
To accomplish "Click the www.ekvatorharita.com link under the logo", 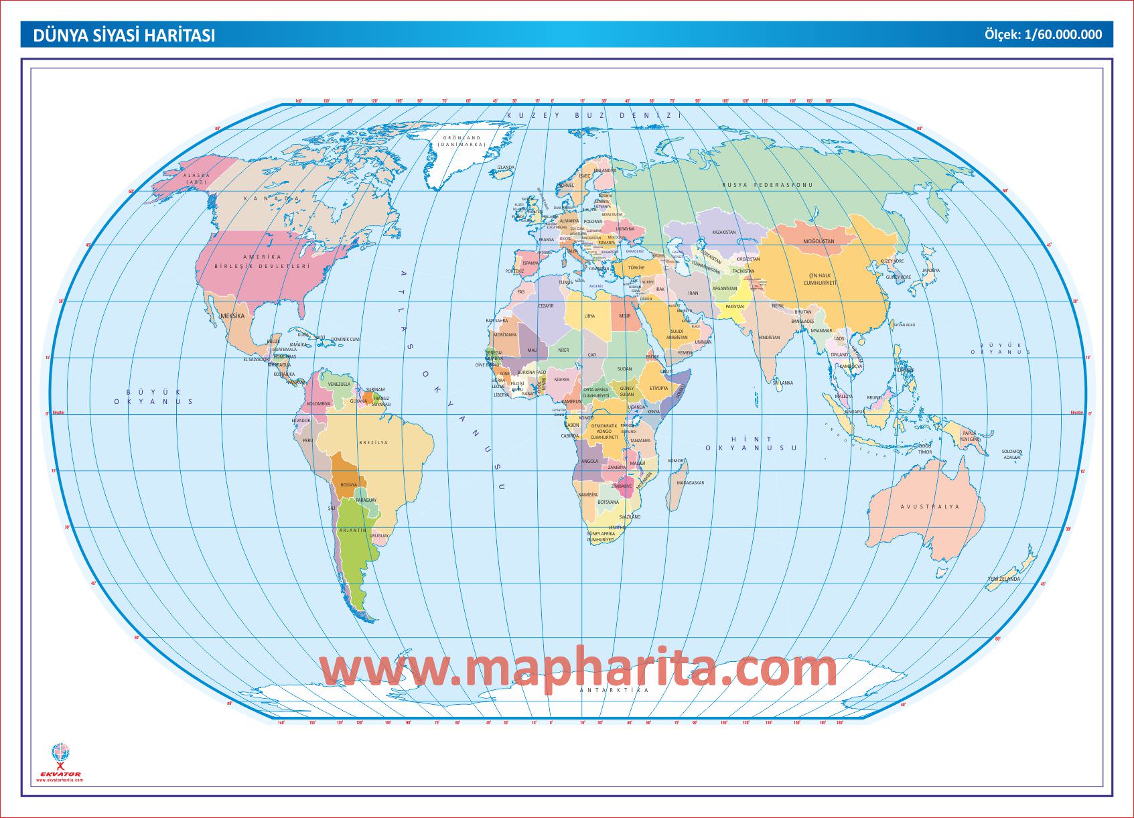I will 60,780.
